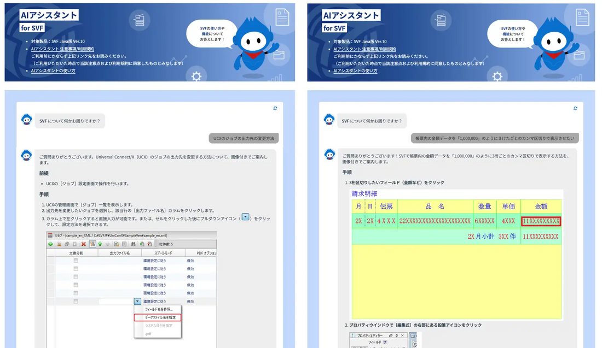This screenshot has height=348, width=602.
Task: Open a 環境設定に従う spool mode selector
Action: pyautogui.click(x=155, y=260)
